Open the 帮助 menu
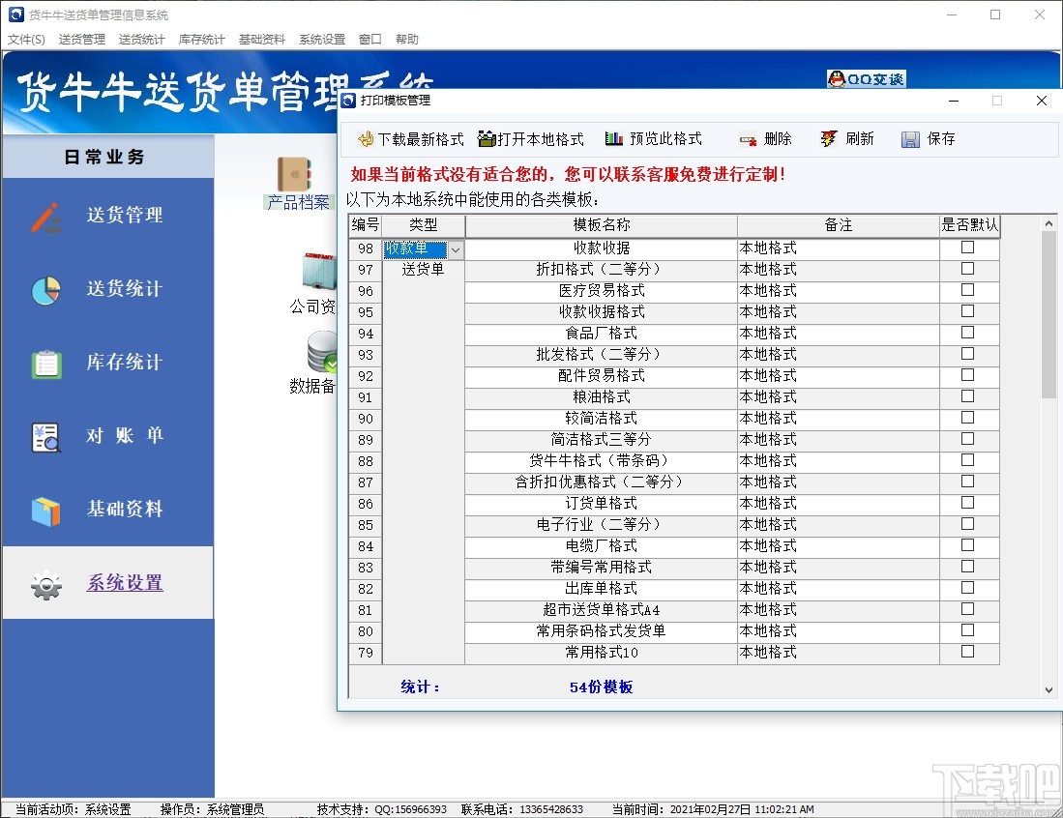 click(x=404, y=39)
